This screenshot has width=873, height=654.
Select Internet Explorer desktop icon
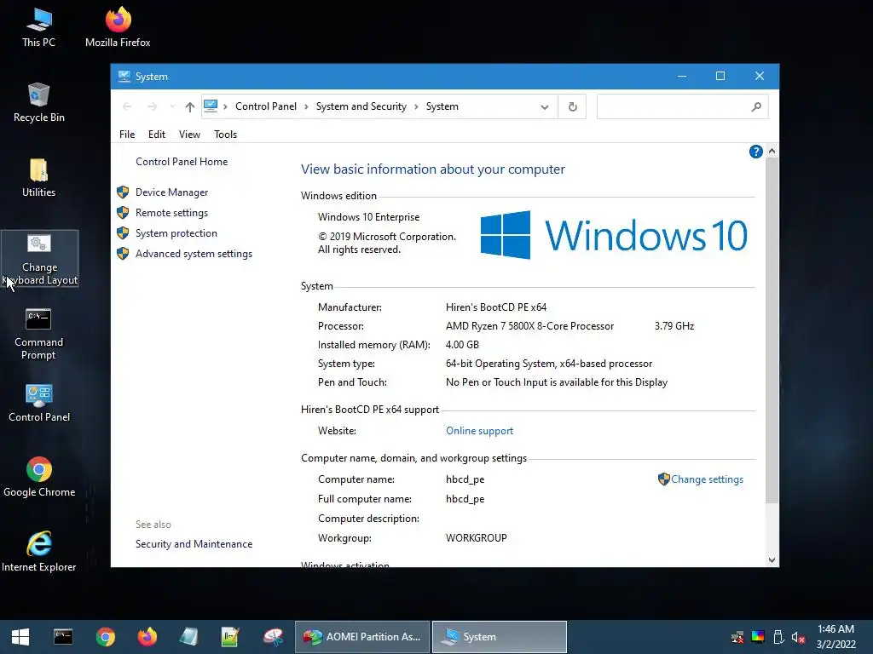39,552
